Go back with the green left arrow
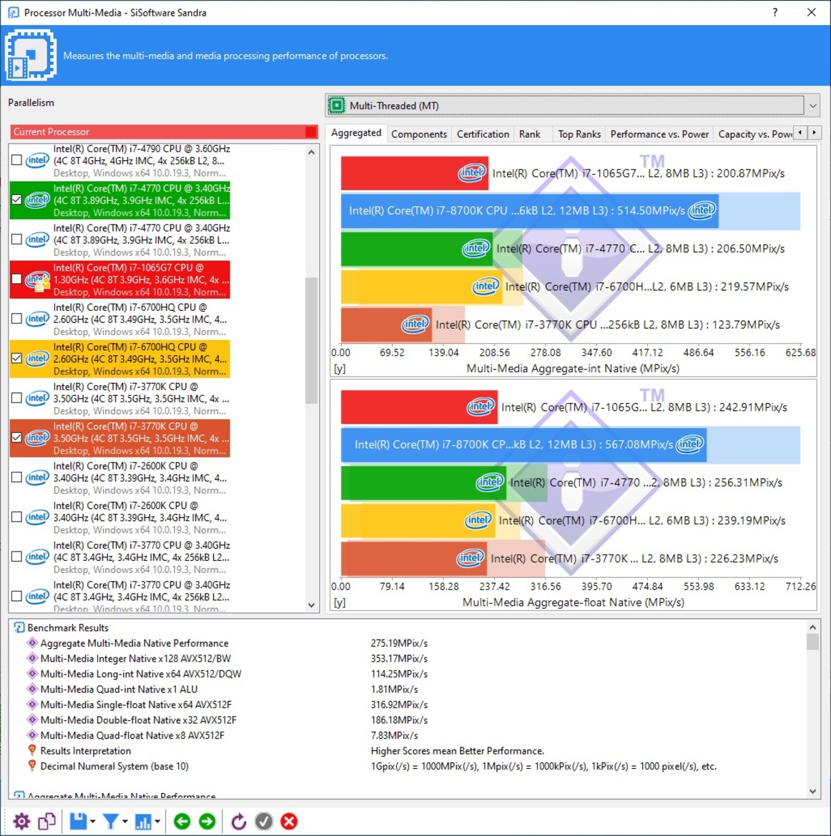 tap(182, 821)
